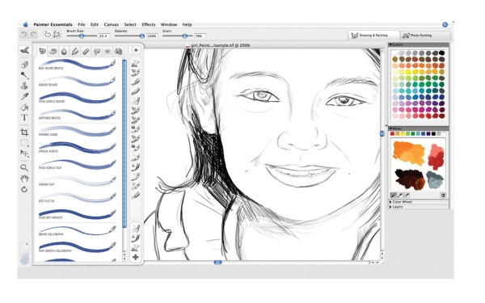This screenshot has width=485, height=303.
Task: Click the Brush Size slider handle
Action: point(82,36)
